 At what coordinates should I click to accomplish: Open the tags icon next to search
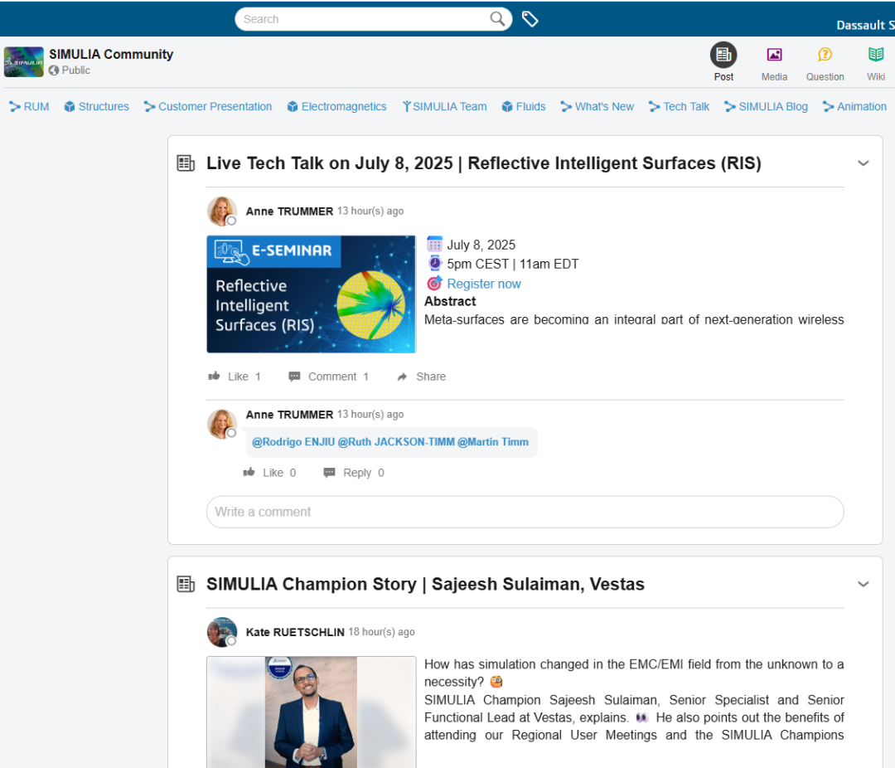[530, 19]
